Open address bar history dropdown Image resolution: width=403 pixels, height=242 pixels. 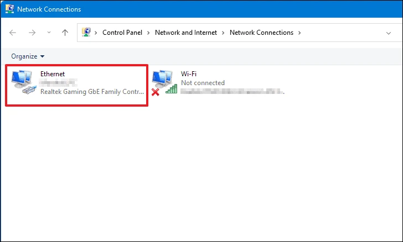389,33
